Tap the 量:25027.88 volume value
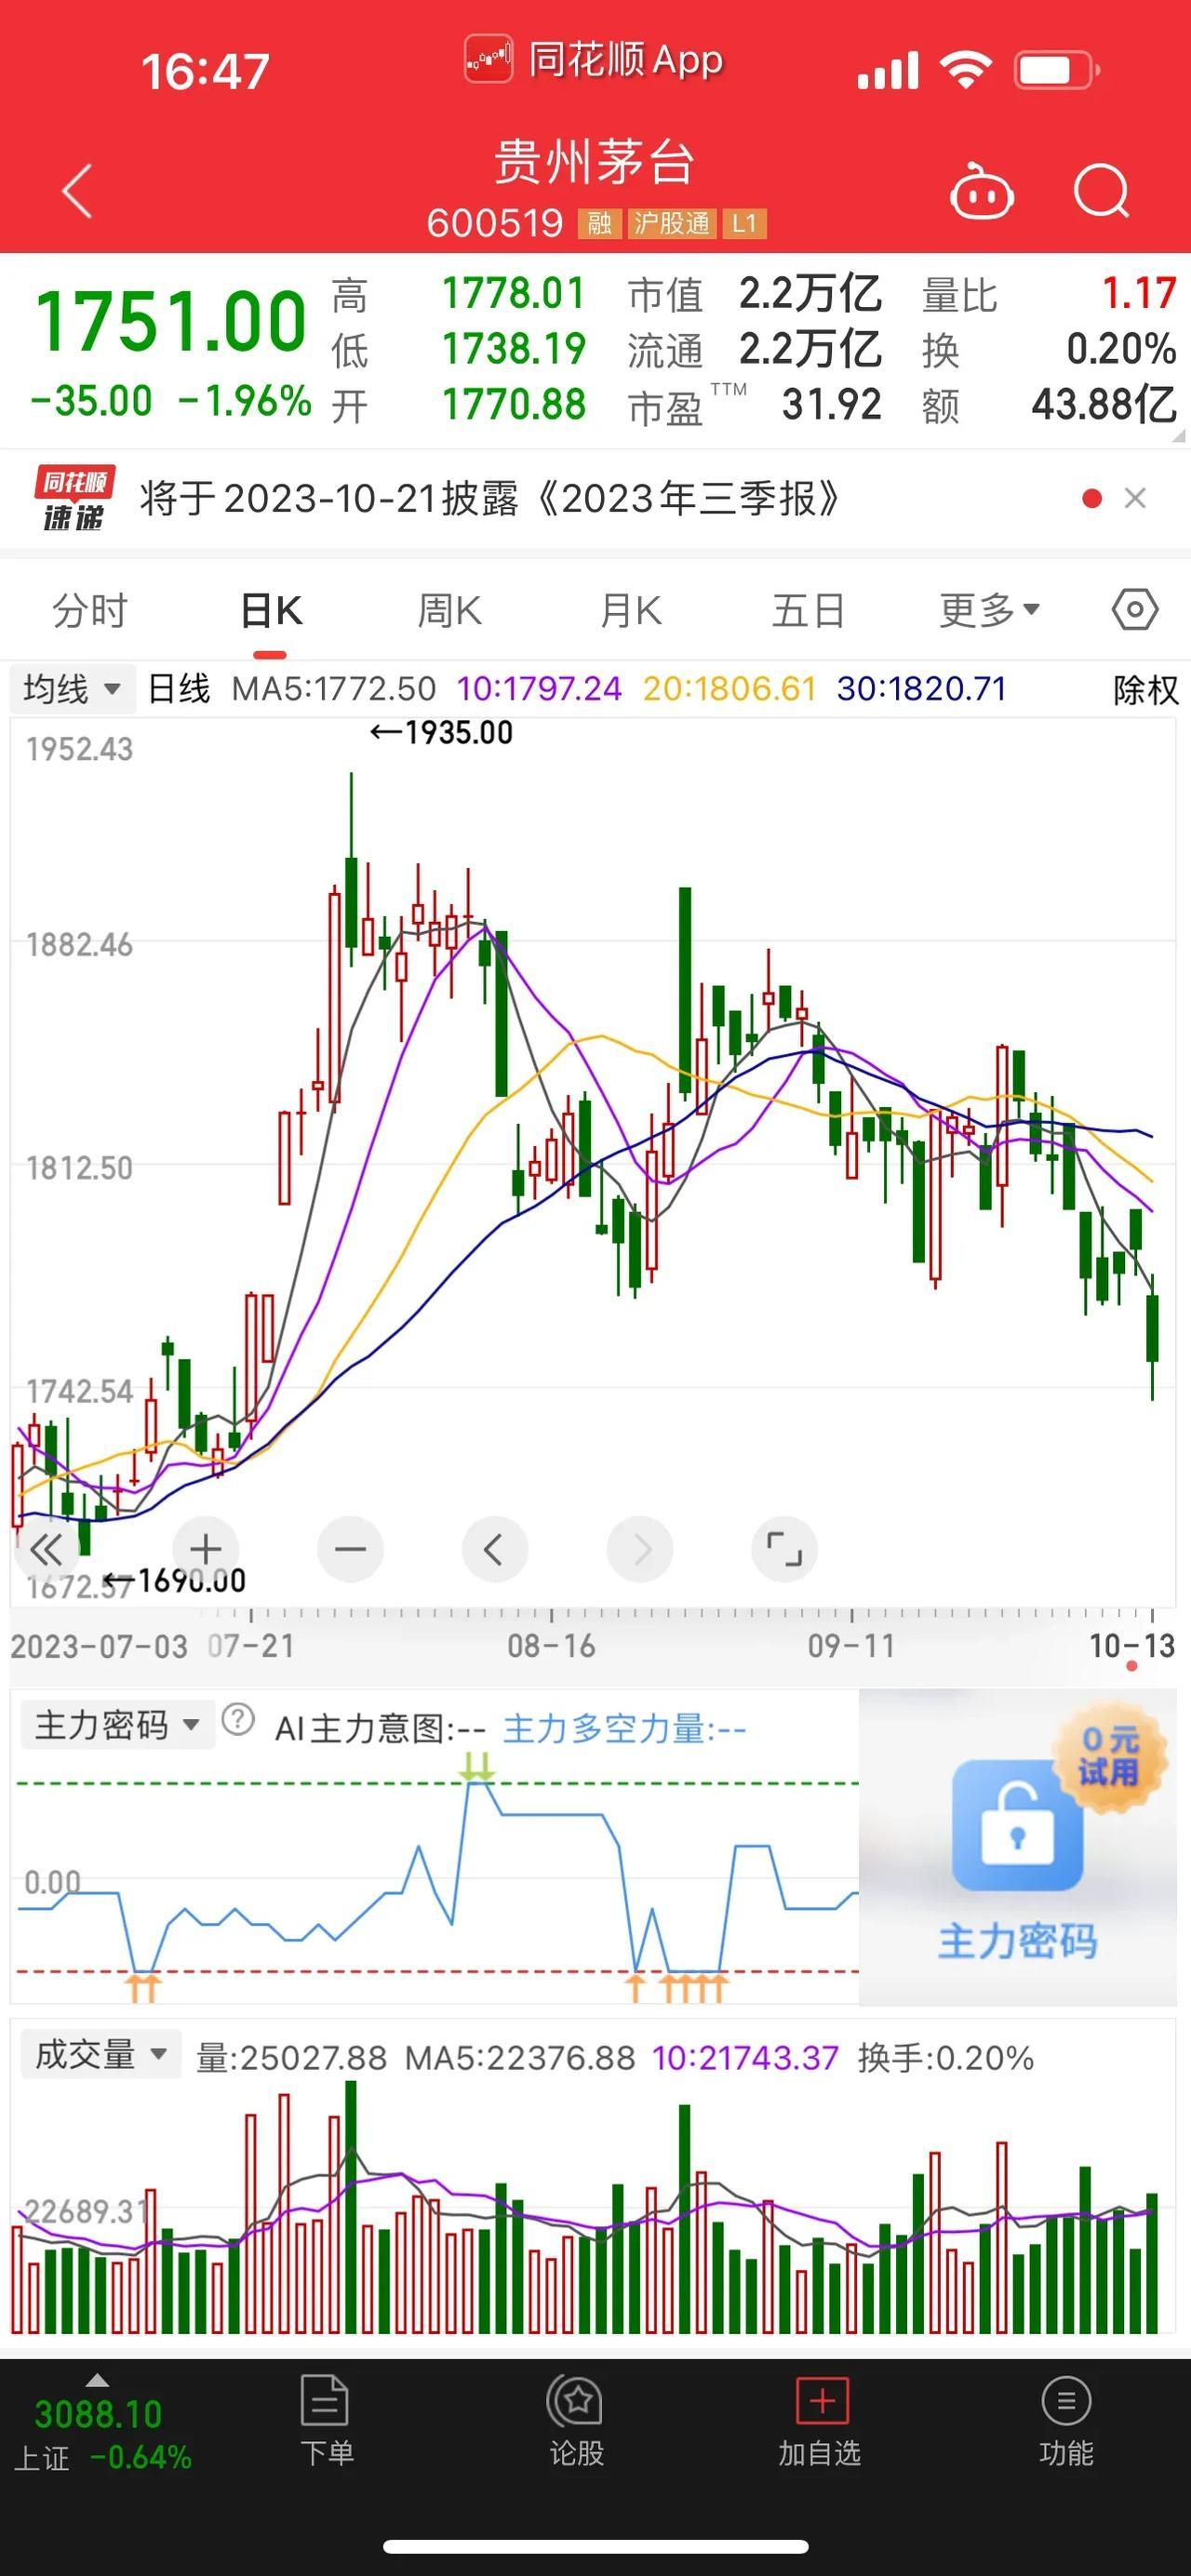This screenshot has width=1191, height=2576. [291, 2058]
